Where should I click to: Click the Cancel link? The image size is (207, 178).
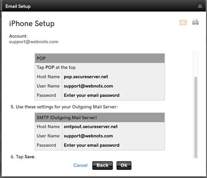[80, 165]
